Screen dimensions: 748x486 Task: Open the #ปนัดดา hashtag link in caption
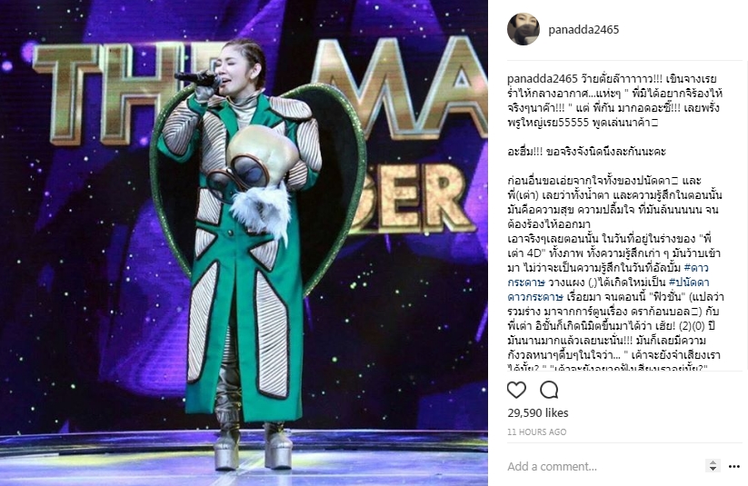689,283
